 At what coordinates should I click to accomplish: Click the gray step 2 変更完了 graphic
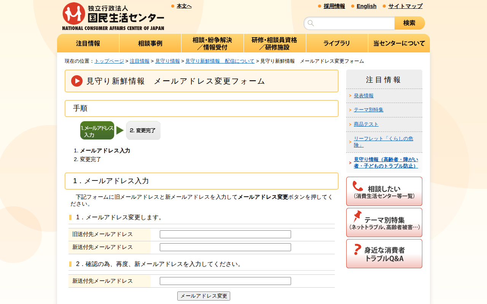(143, 130)
